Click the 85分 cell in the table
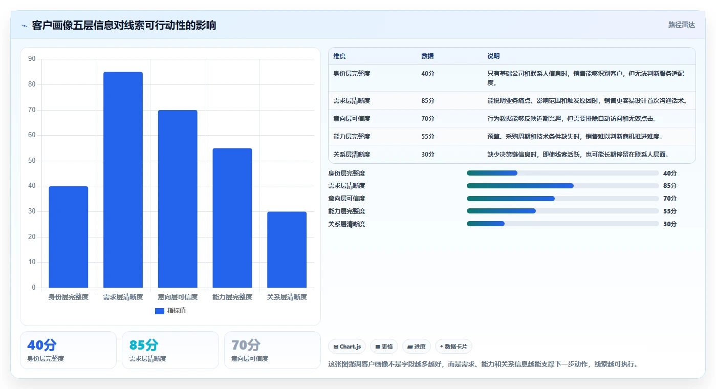This screenshot has height=389, width=716. pyautogui.click(x=428, y=100)
